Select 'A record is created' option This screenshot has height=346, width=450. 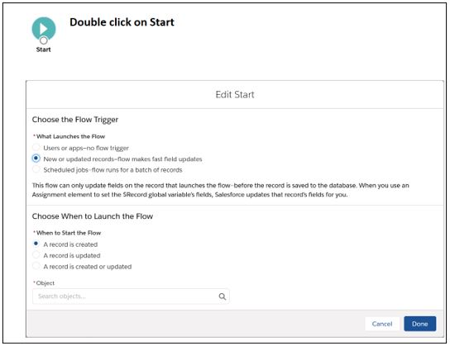click(x=36, y=244)
